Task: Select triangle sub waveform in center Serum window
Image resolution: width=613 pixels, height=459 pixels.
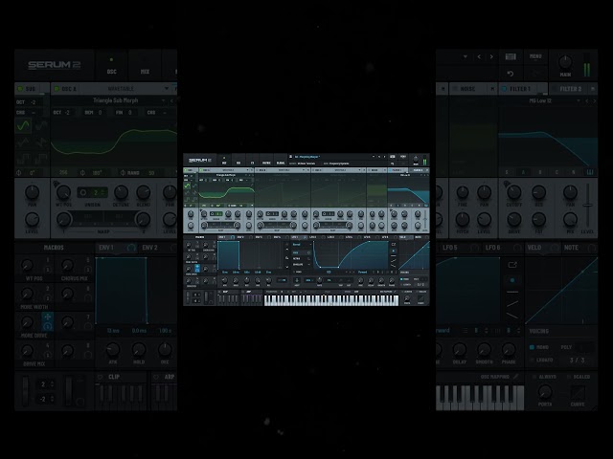Action: point(187,193)
